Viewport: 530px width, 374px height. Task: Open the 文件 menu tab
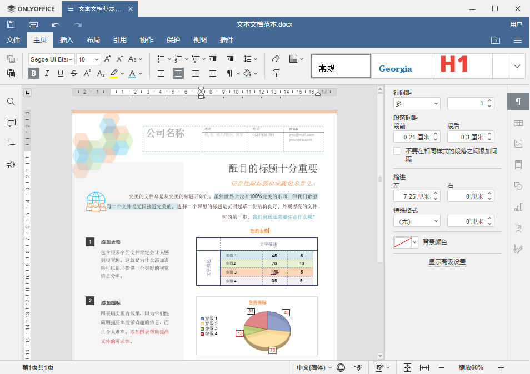click(13, 40)
